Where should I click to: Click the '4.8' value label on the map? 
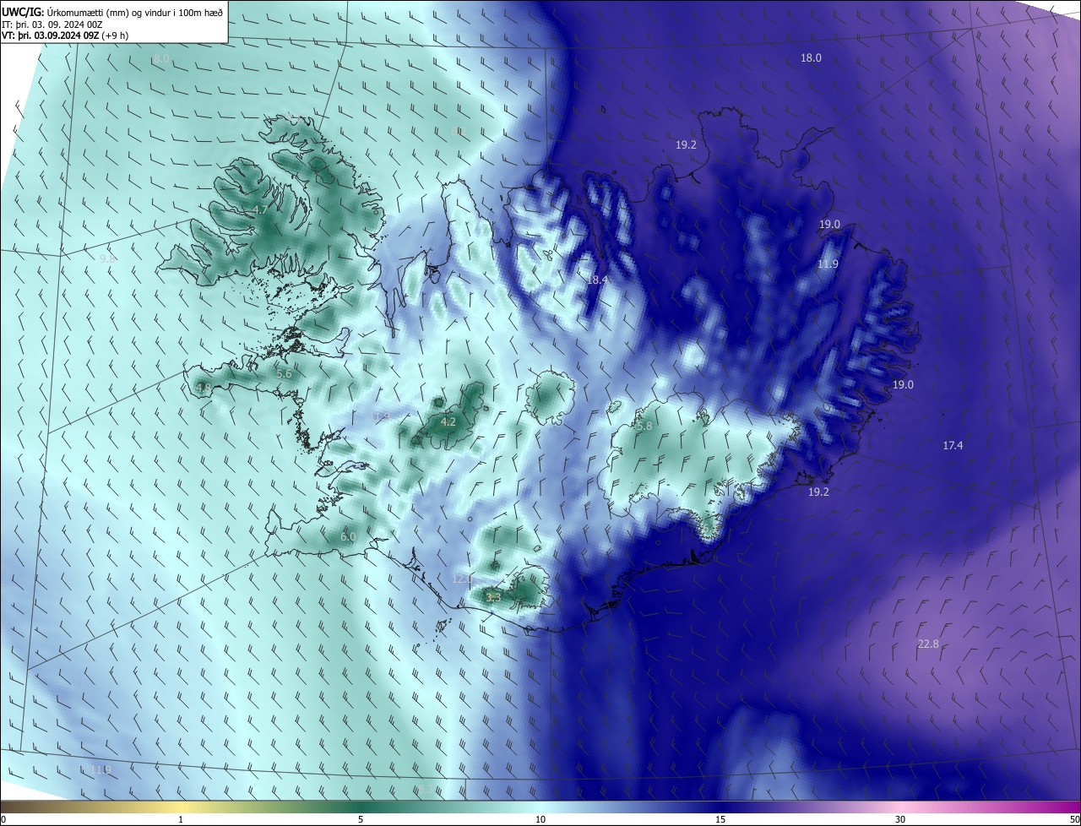(x=203, y=389)
